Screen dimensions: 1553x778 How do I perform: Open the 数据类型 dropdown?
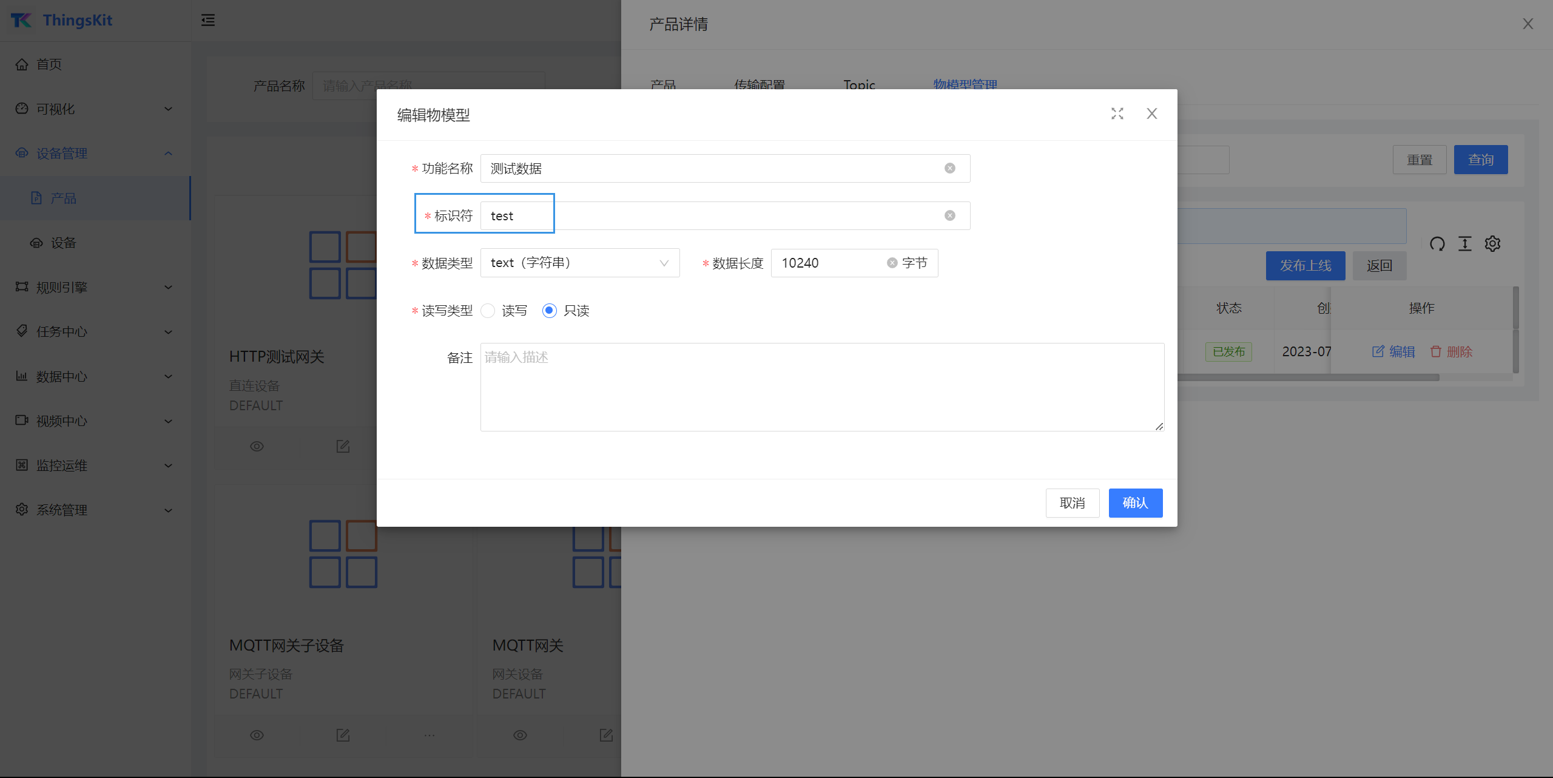[x=579, y=263]
